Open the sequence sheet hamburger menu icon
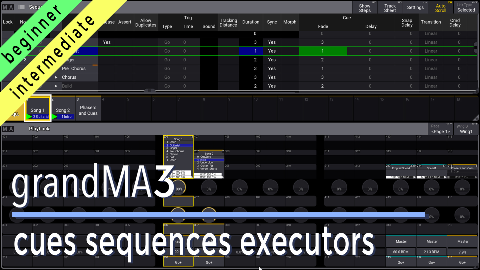 21,7
